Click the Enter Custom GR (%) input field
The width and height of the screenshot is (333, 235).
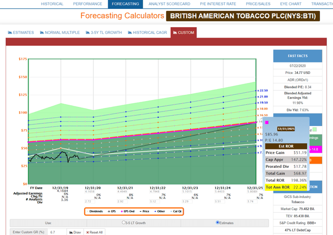coord(57,232)
